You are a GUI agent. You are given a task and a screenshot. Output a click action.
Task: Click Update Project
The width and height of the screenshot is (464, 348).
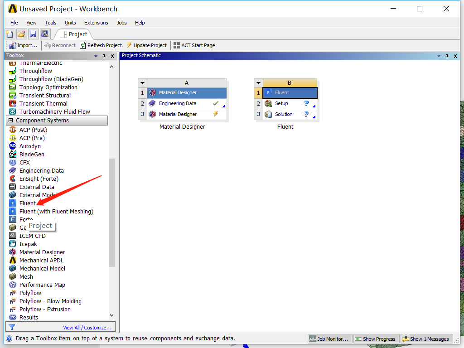pyautogui.click(x=147, y=45)
